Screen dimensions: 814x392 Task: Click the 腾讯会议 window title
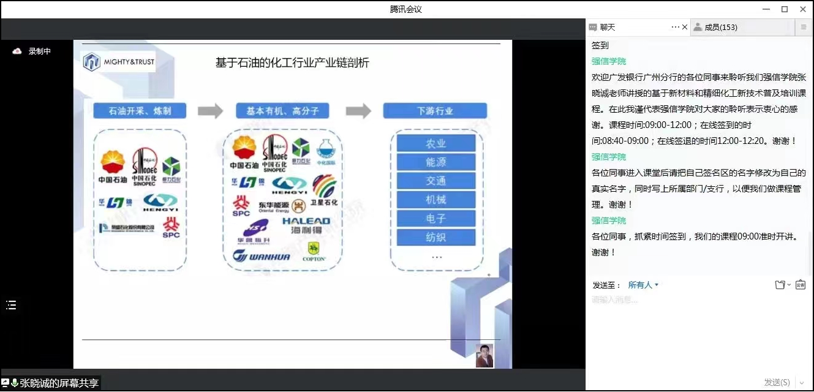[406, 9]
